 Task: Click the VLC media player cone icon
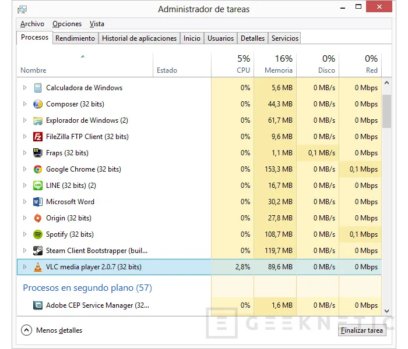(x=38, y=267)
